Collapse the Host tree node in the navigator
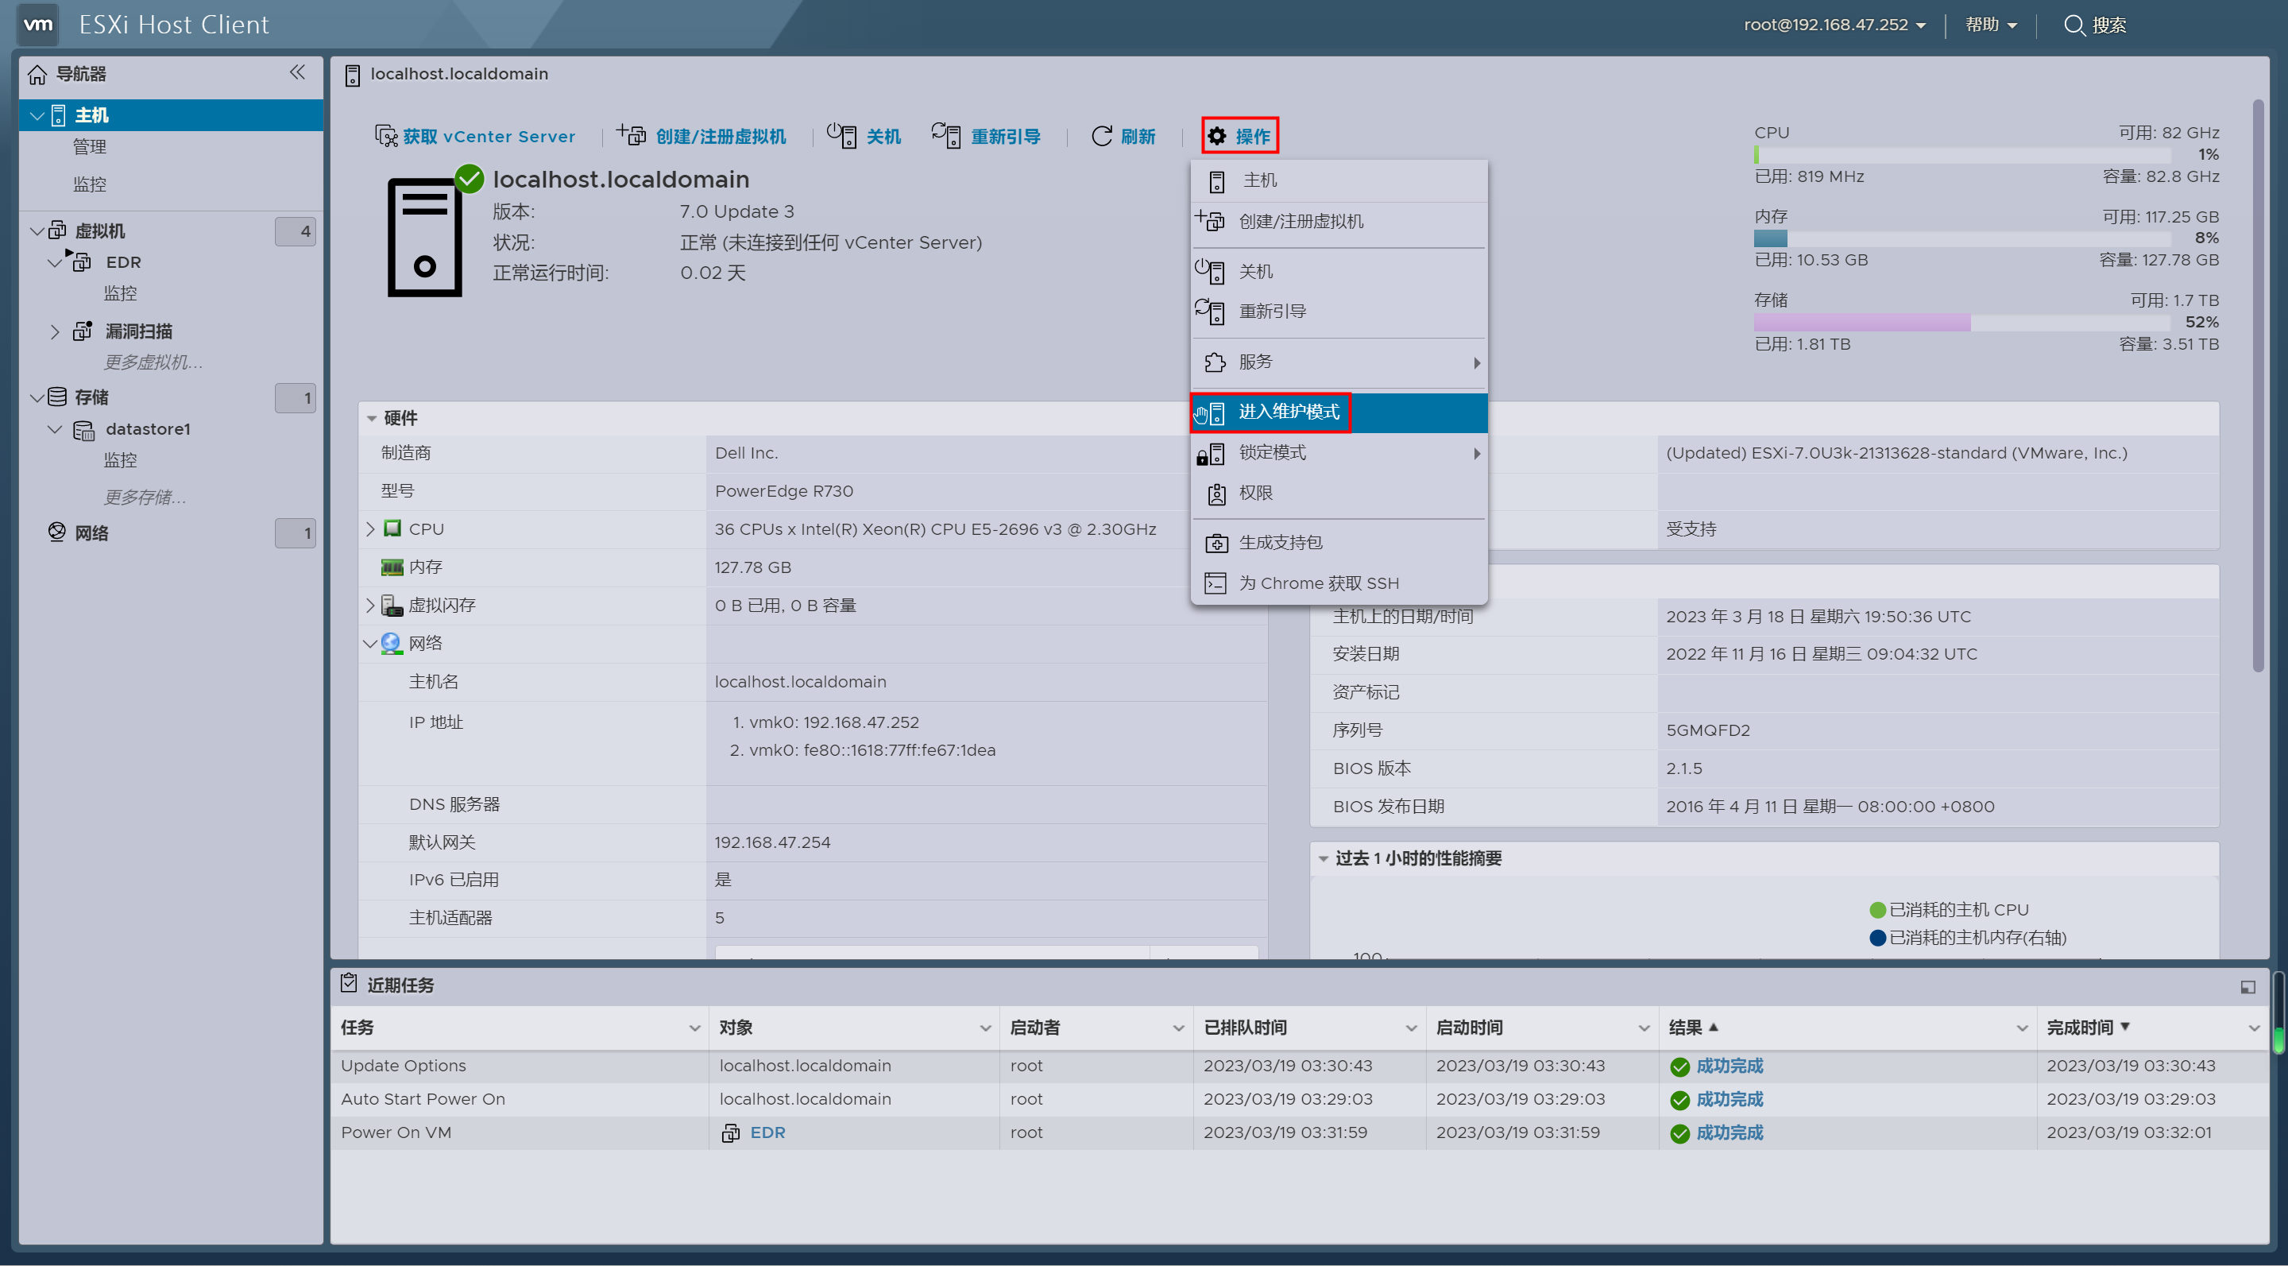Image resolution: width=2288 pixels, height=1266 pixels. click(37, 115)
